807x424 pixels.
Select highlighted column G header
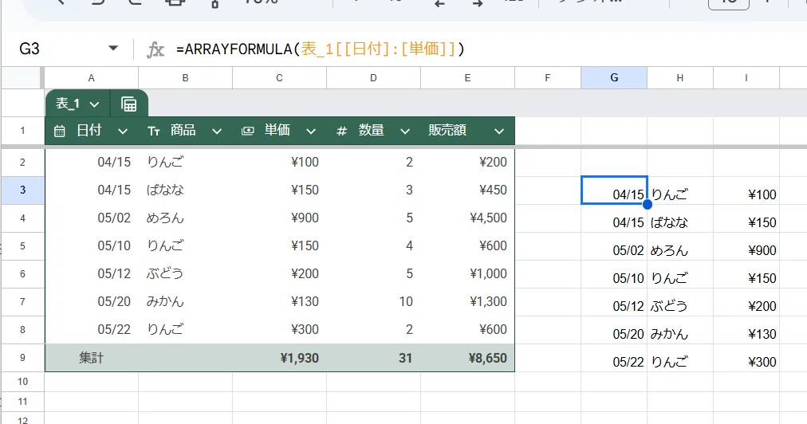point(614,77)
